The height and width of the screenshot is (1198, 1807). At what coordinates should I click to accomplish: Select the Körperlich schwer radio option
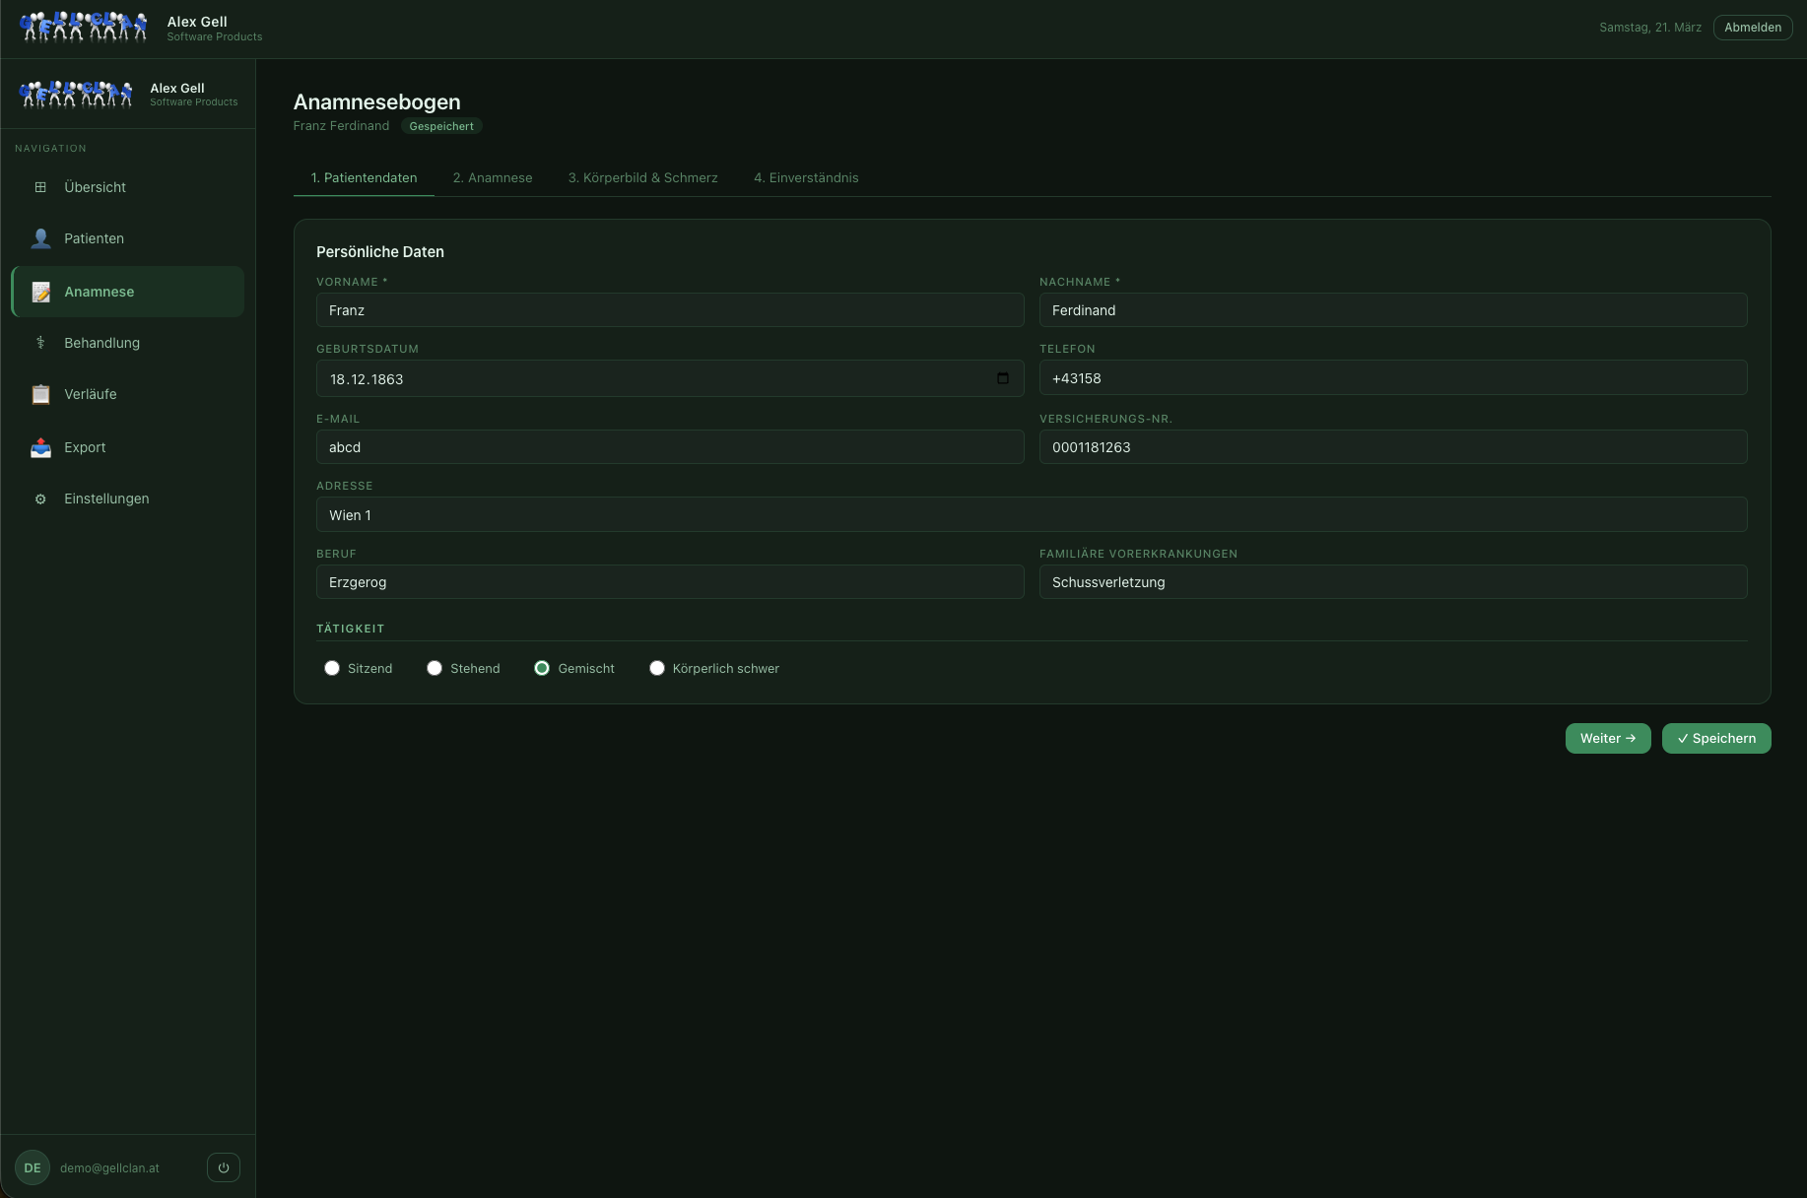pyautogui.click(x=657, y=668)
